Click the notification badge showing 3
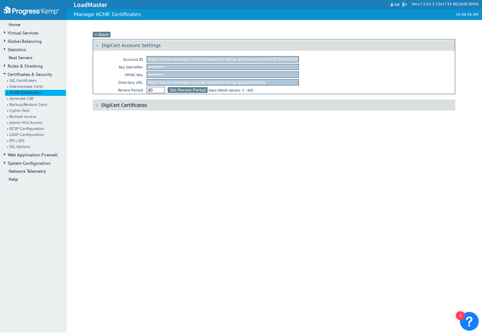Viewport: 482px width, 334px height. (x=460, y=316)
